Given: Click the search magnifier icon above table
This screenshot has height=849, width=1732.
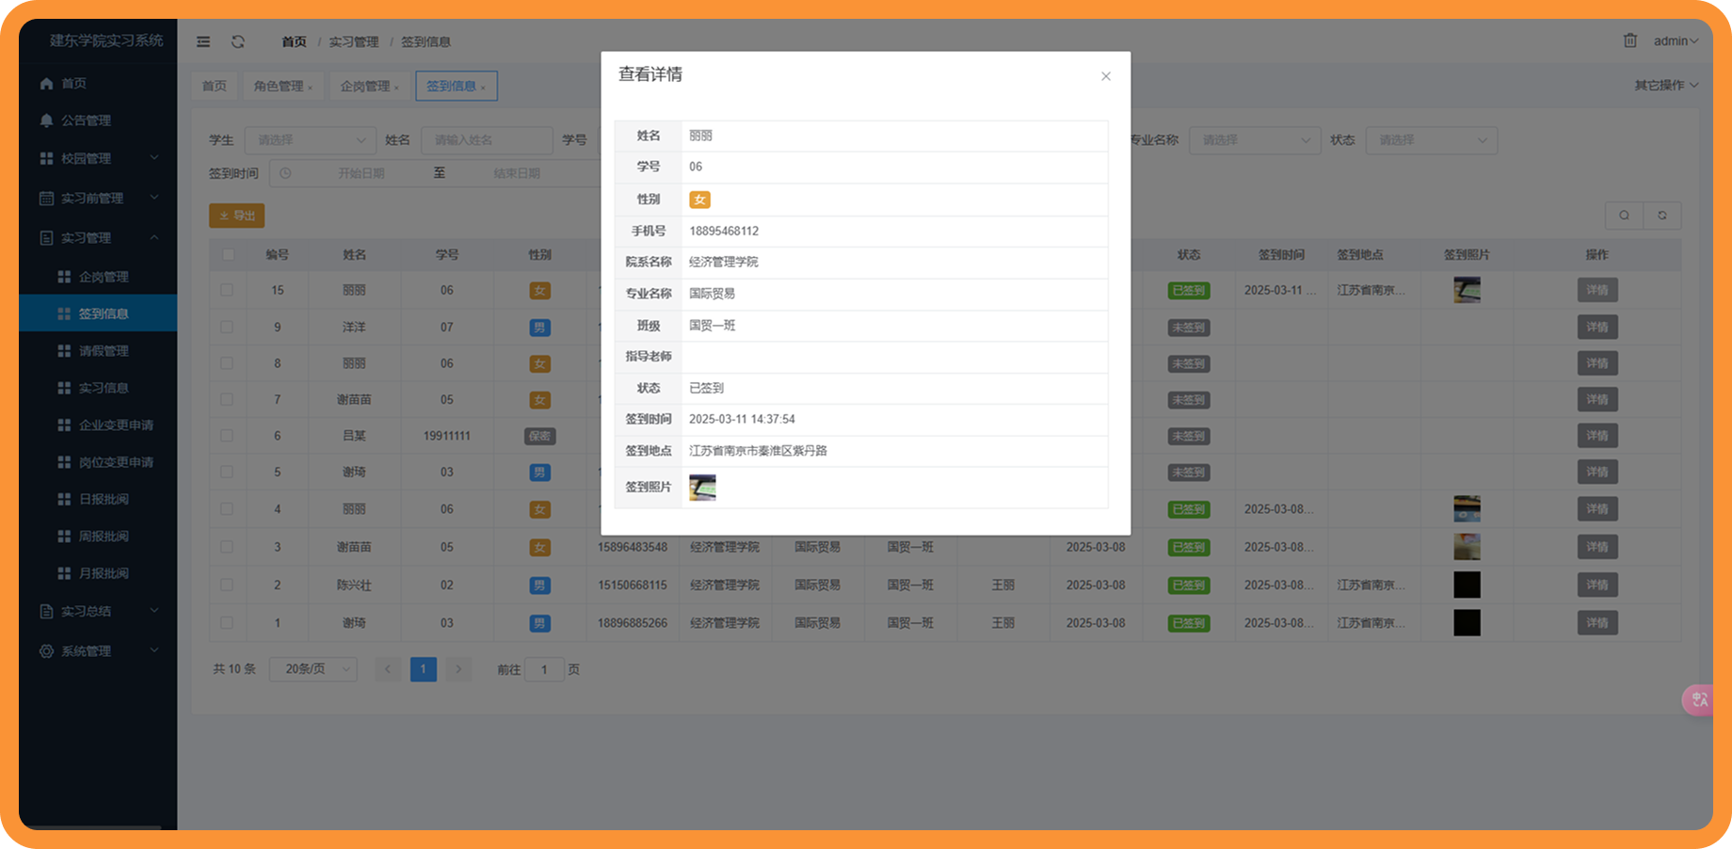Looking at the screenshot, I should click(x=1624, y=216).
